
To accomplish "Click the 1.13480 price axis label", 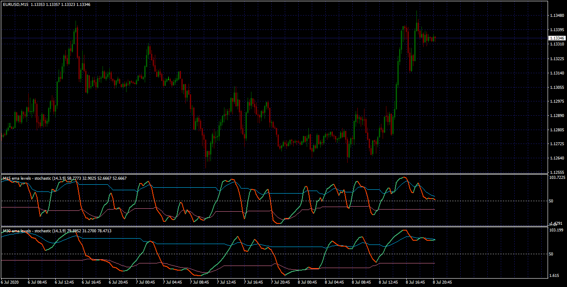I will click(557, 16).
